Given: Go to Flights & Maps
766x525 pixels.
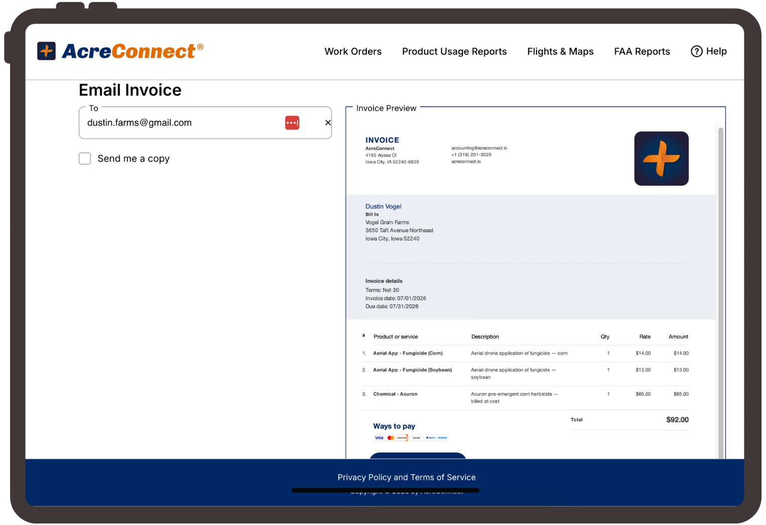Looking at the screenshot, I should 560,51.
